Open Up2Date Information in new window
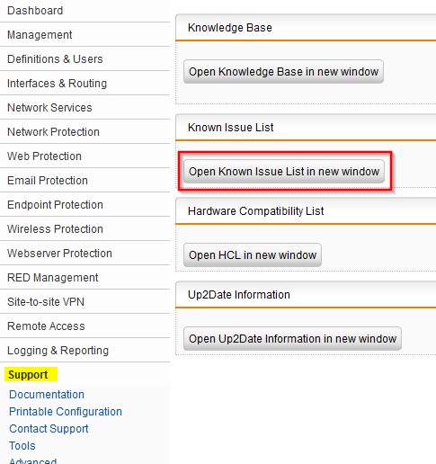Viewport: 436px width, 464px height. 292,339
